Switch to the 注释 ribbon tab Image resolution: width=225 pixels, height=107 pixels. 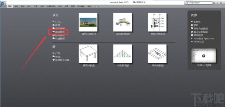35,6
